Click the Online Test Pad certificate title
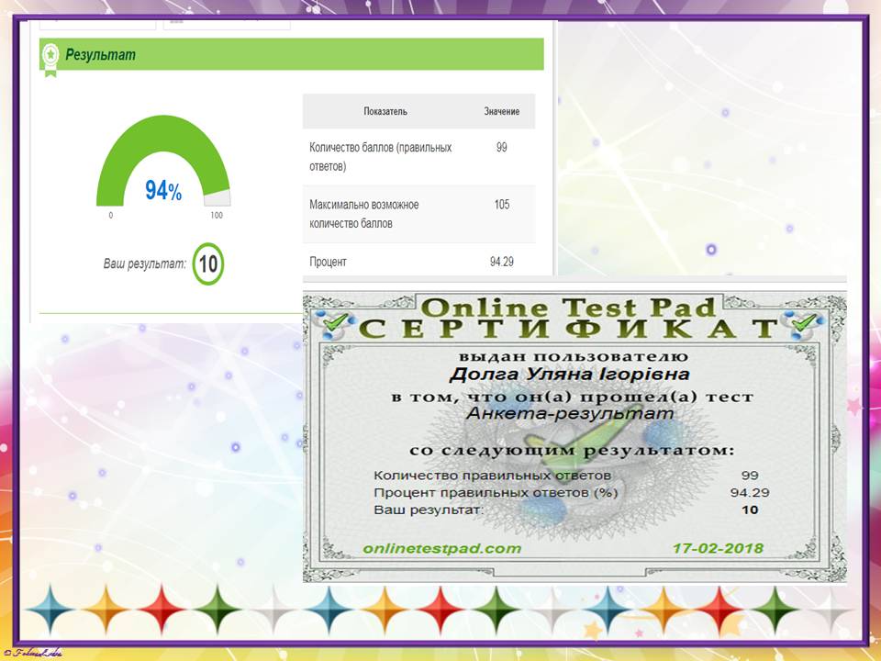This screenshot has height=661, width=881. click(568, 308)
